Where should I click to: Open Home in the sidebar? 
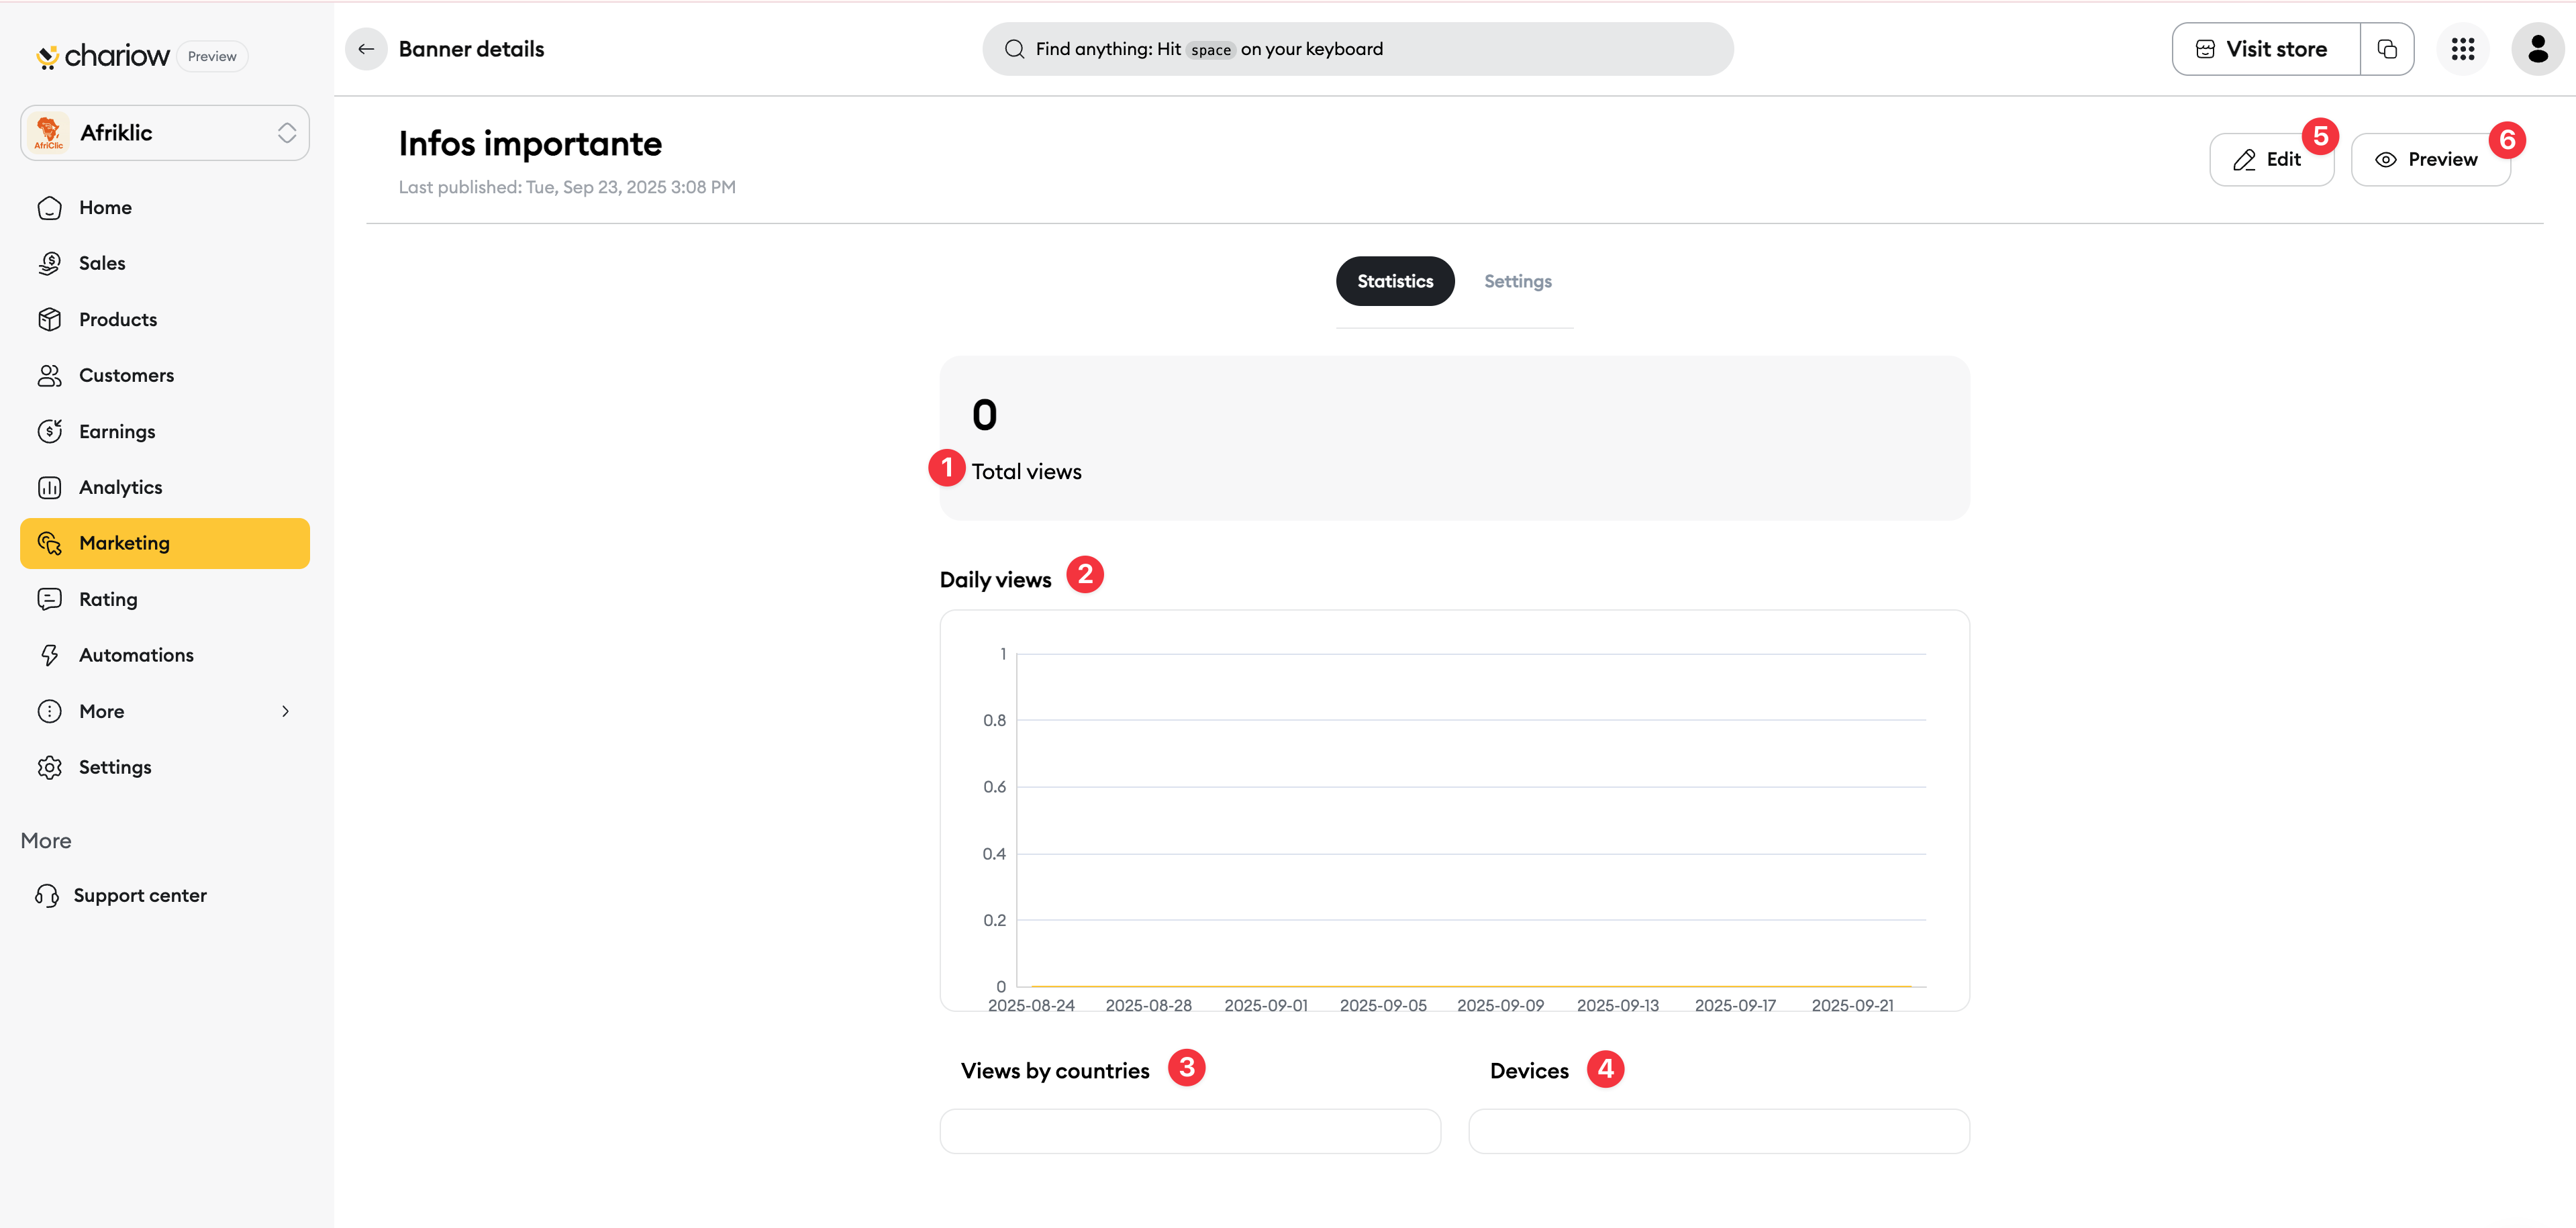[165, 208]
